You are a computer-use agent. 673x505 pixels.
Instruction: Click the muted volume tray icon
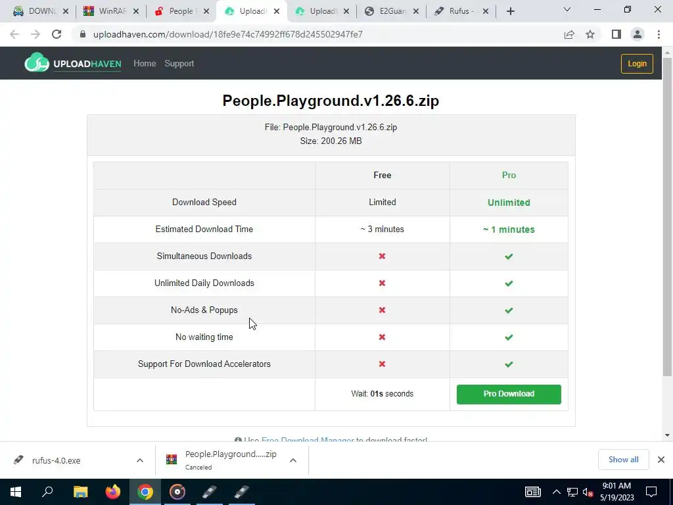pos(588,492)
